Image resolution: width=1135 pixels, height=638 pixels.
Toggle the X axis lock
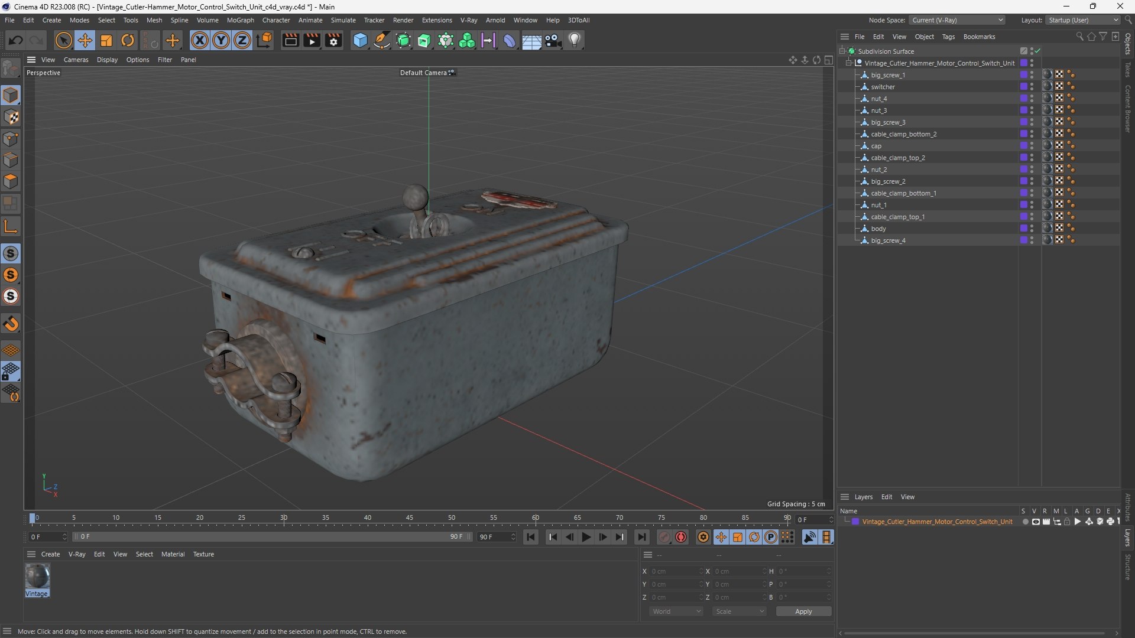[200, 40]
